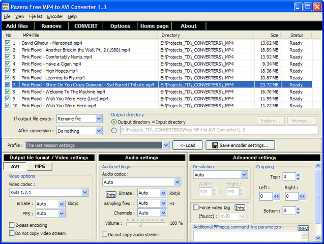Click the Info icon beside audio Bitrate
The image size is (324, 244).
(x=111, y=195)
